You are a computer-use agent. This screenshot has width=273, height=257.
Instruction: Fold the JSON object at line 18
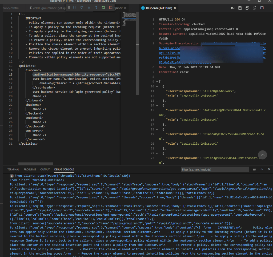coord(156,129)
